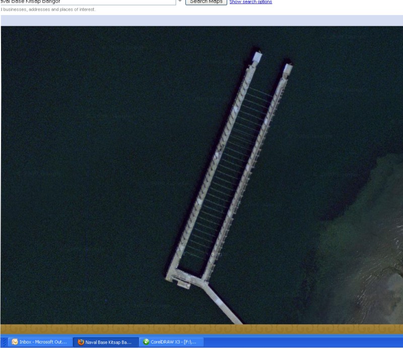Click inside the Naval Base Kitsap Bangor search field
The width and height of the screenshot is (403, 348).
(x=86, y=2)
